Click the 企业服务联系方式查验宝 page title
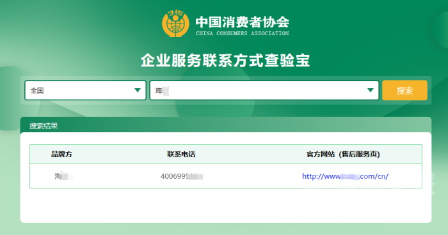 tap(225, 60)
